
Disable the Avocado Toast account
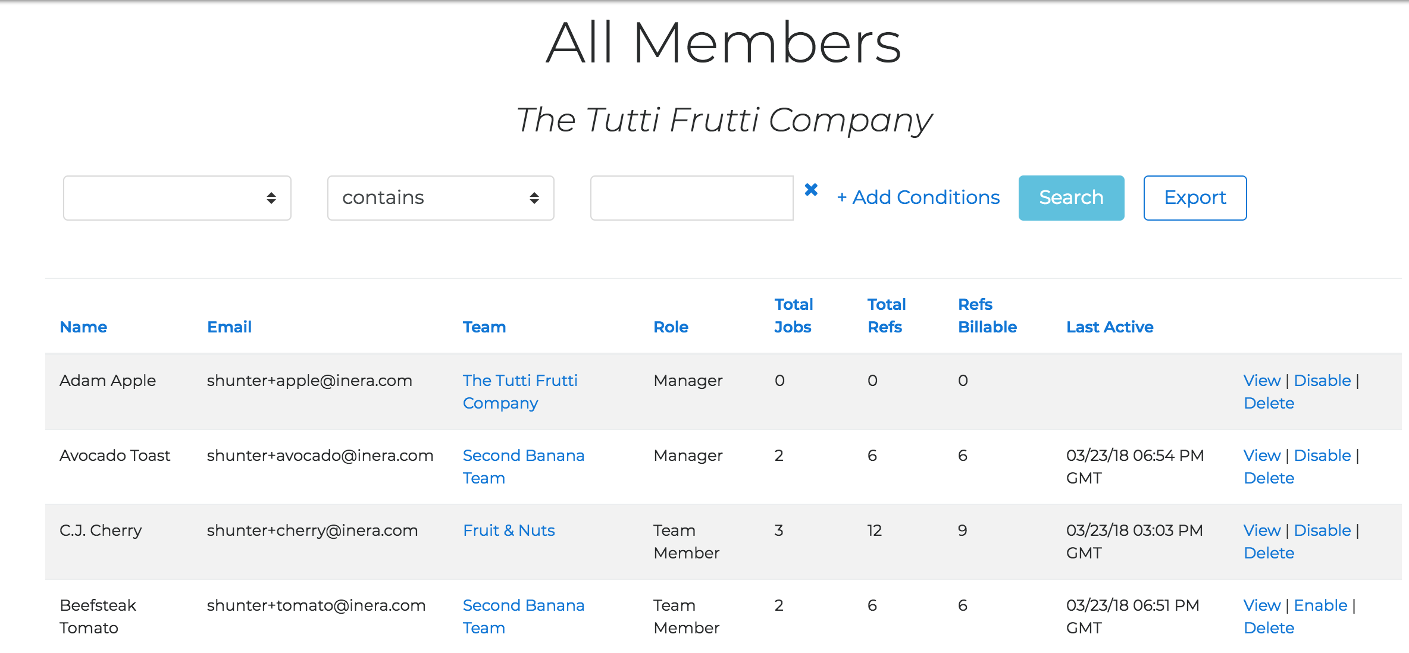pos(1322,456)
